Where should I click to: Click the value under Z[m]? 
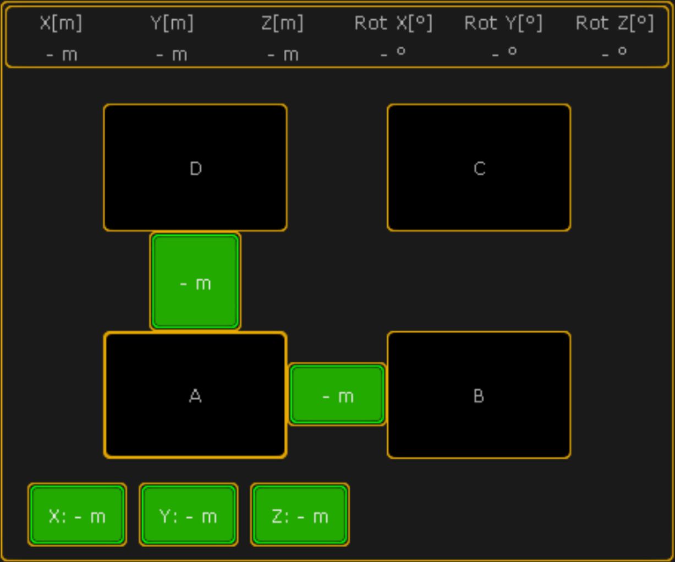point(283,54)
